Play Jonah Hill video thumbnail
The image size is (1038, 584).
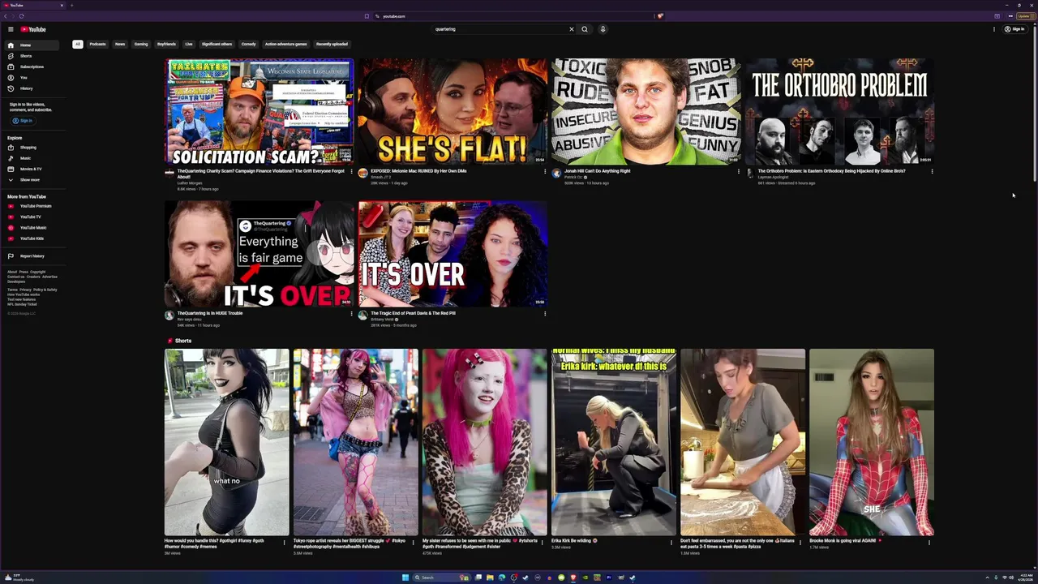click(646, 112)
